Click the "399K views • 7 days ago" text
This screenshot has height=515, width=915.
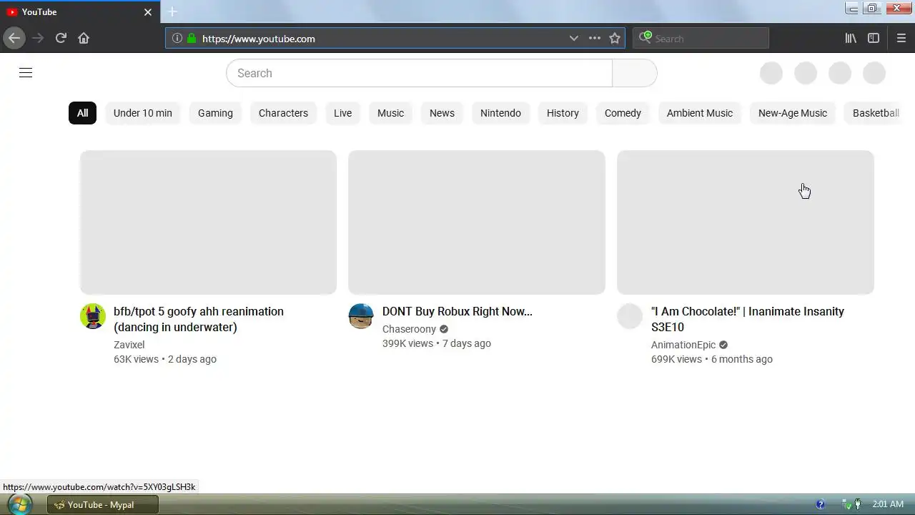[x=437, y=343]
